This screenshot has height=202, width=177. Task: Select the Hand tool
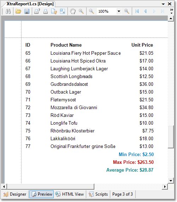(x=73, y=11)
